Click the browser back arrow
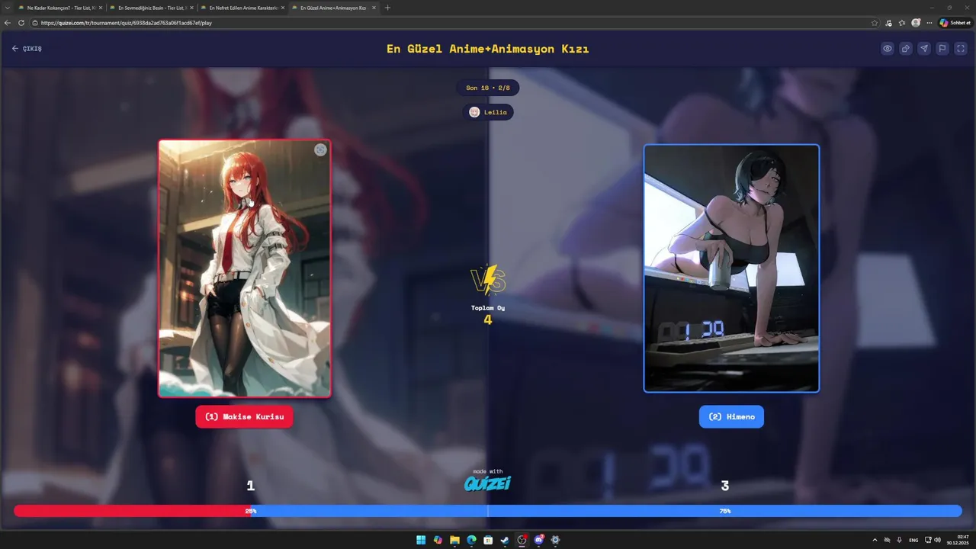Image resolution: width=976 pixels, height=549 pixels. tap(8, 23)
